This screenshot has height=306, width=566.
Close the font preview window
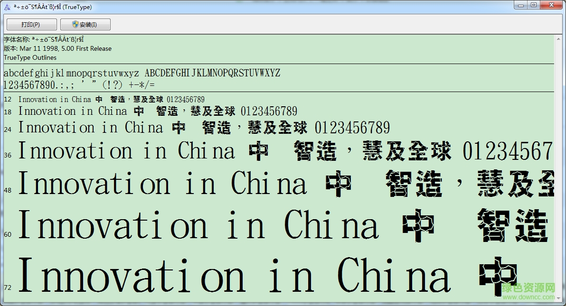(x=551, y=5)
